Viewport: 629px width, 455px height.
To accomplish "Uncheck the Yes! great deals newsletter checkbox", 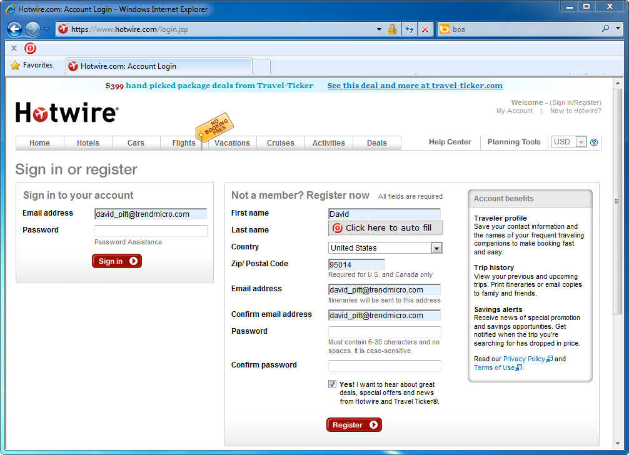I will pyautogui.click(x=332, y=384).
